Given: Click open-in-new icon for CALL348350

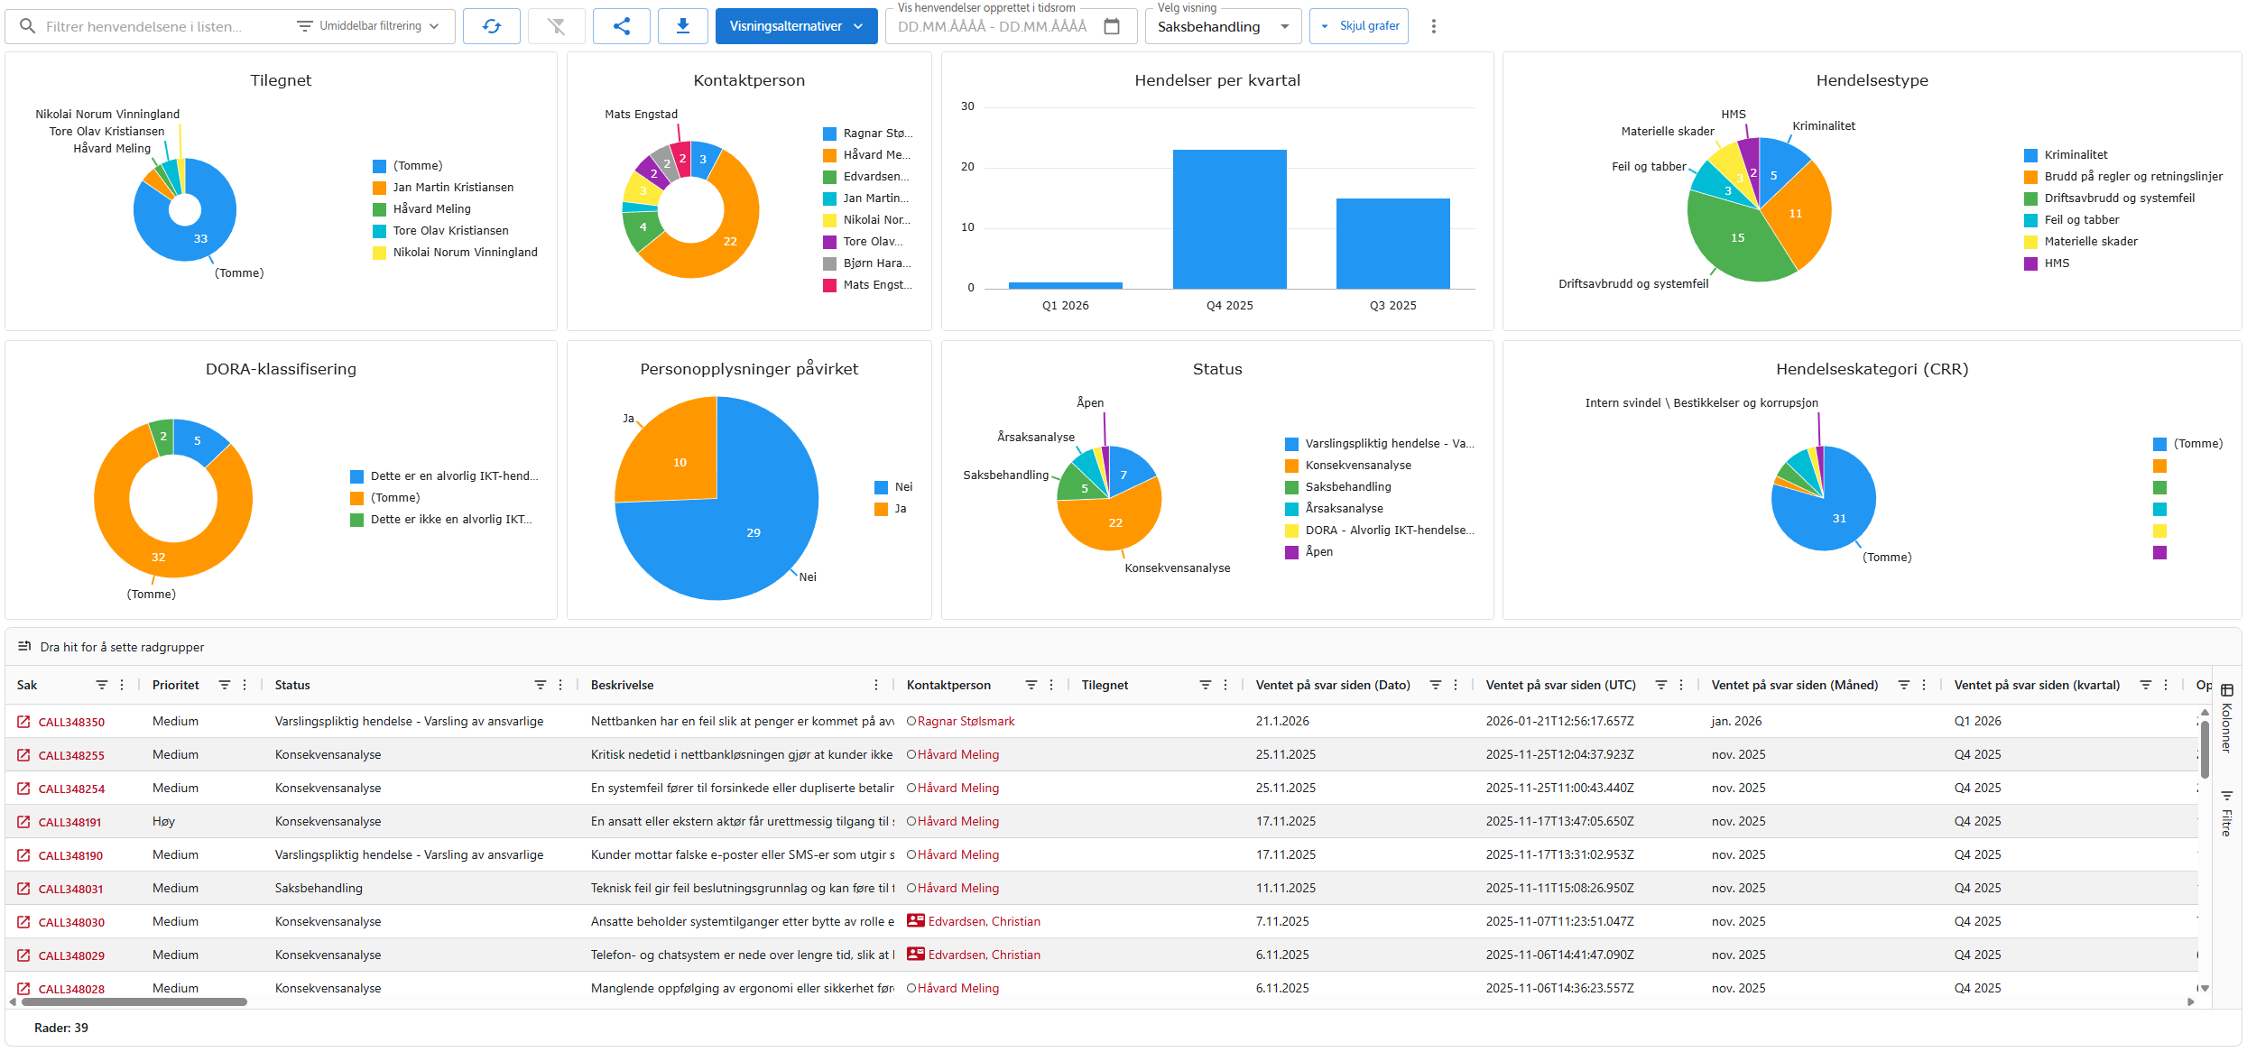Looking at the screenshot, I should pyautogui.click(x=23, y=722).
